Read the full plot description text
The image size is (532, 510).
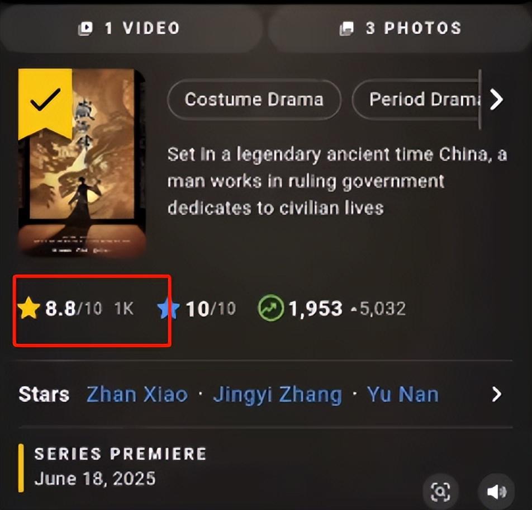click(x=337, y=181)
